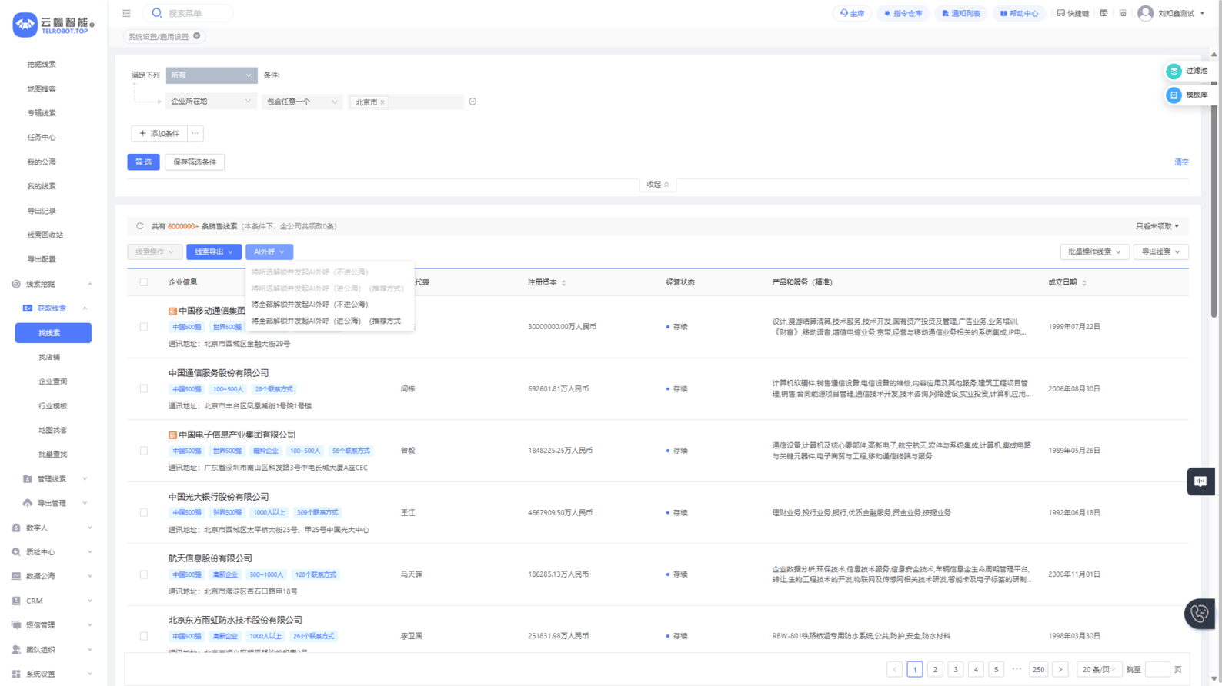Image resolution: width=1222 pixels, height=686 pixels.
Task: Open the 只看未领取 filter dropdown
Action: 1157,226
